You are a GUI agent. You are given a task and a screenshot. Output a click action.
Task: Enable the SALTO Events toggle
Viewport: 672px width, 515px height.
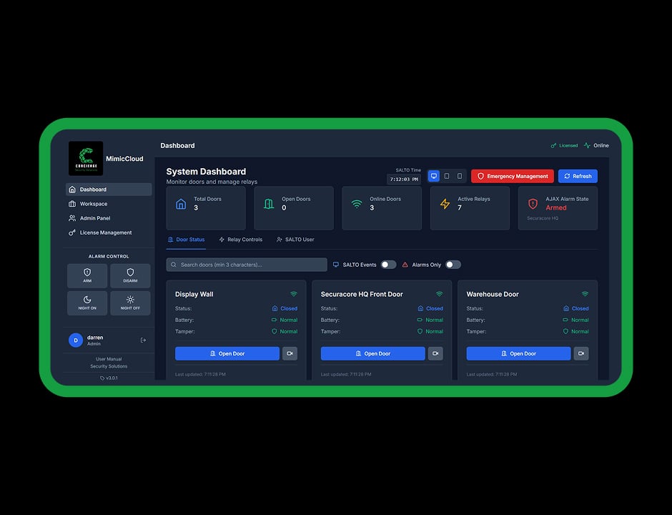coord(388,265)
